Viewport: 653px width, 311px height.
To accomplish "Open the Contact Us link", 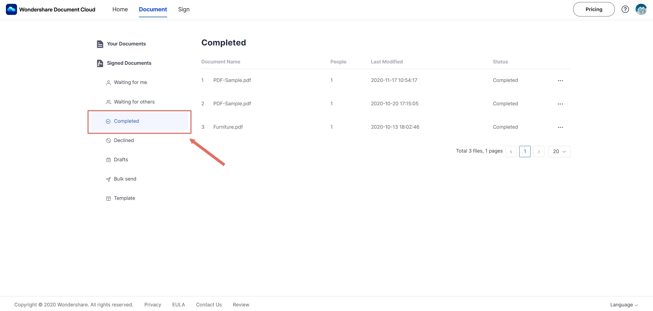I will point(209,305).
